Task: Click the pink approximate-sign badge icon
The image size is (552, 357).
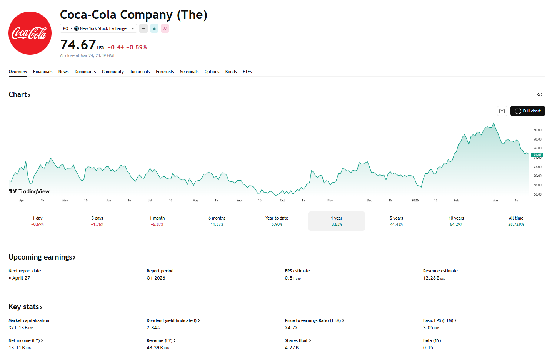Action: [165, 28]
